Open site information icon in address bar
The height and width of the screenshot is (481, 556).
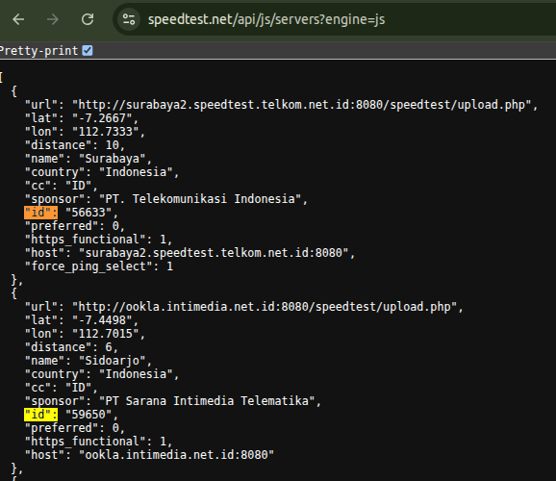click(129, 19)
